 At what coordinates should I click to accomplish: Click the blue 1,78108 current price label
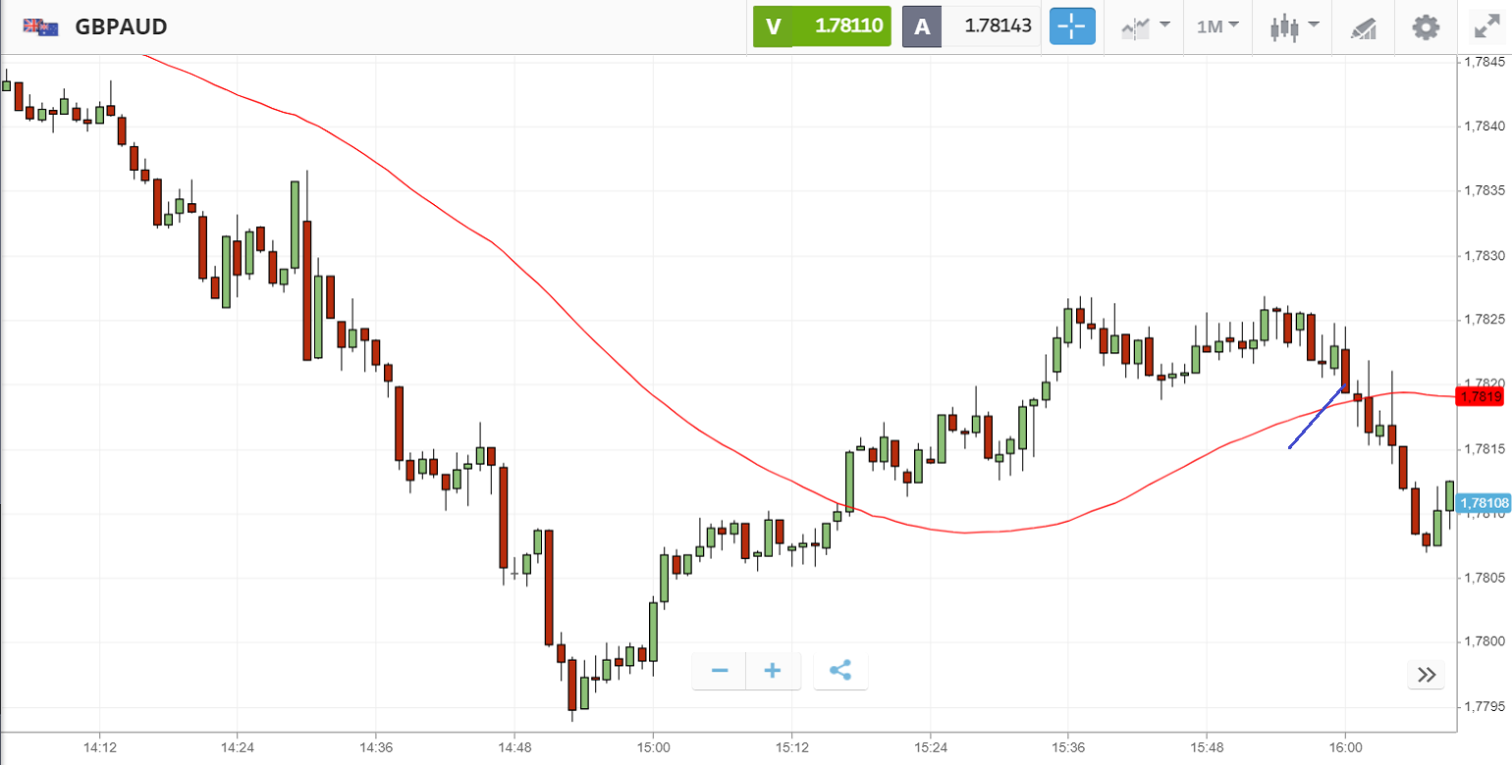pyautogui.click(x=1483, y=503)
